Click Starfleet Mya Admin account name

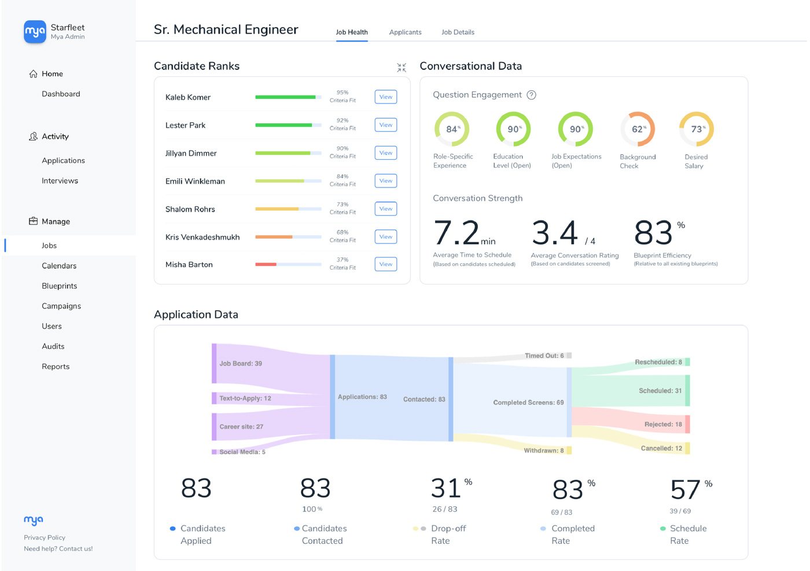pyautogui.click(x=67, y=31)
